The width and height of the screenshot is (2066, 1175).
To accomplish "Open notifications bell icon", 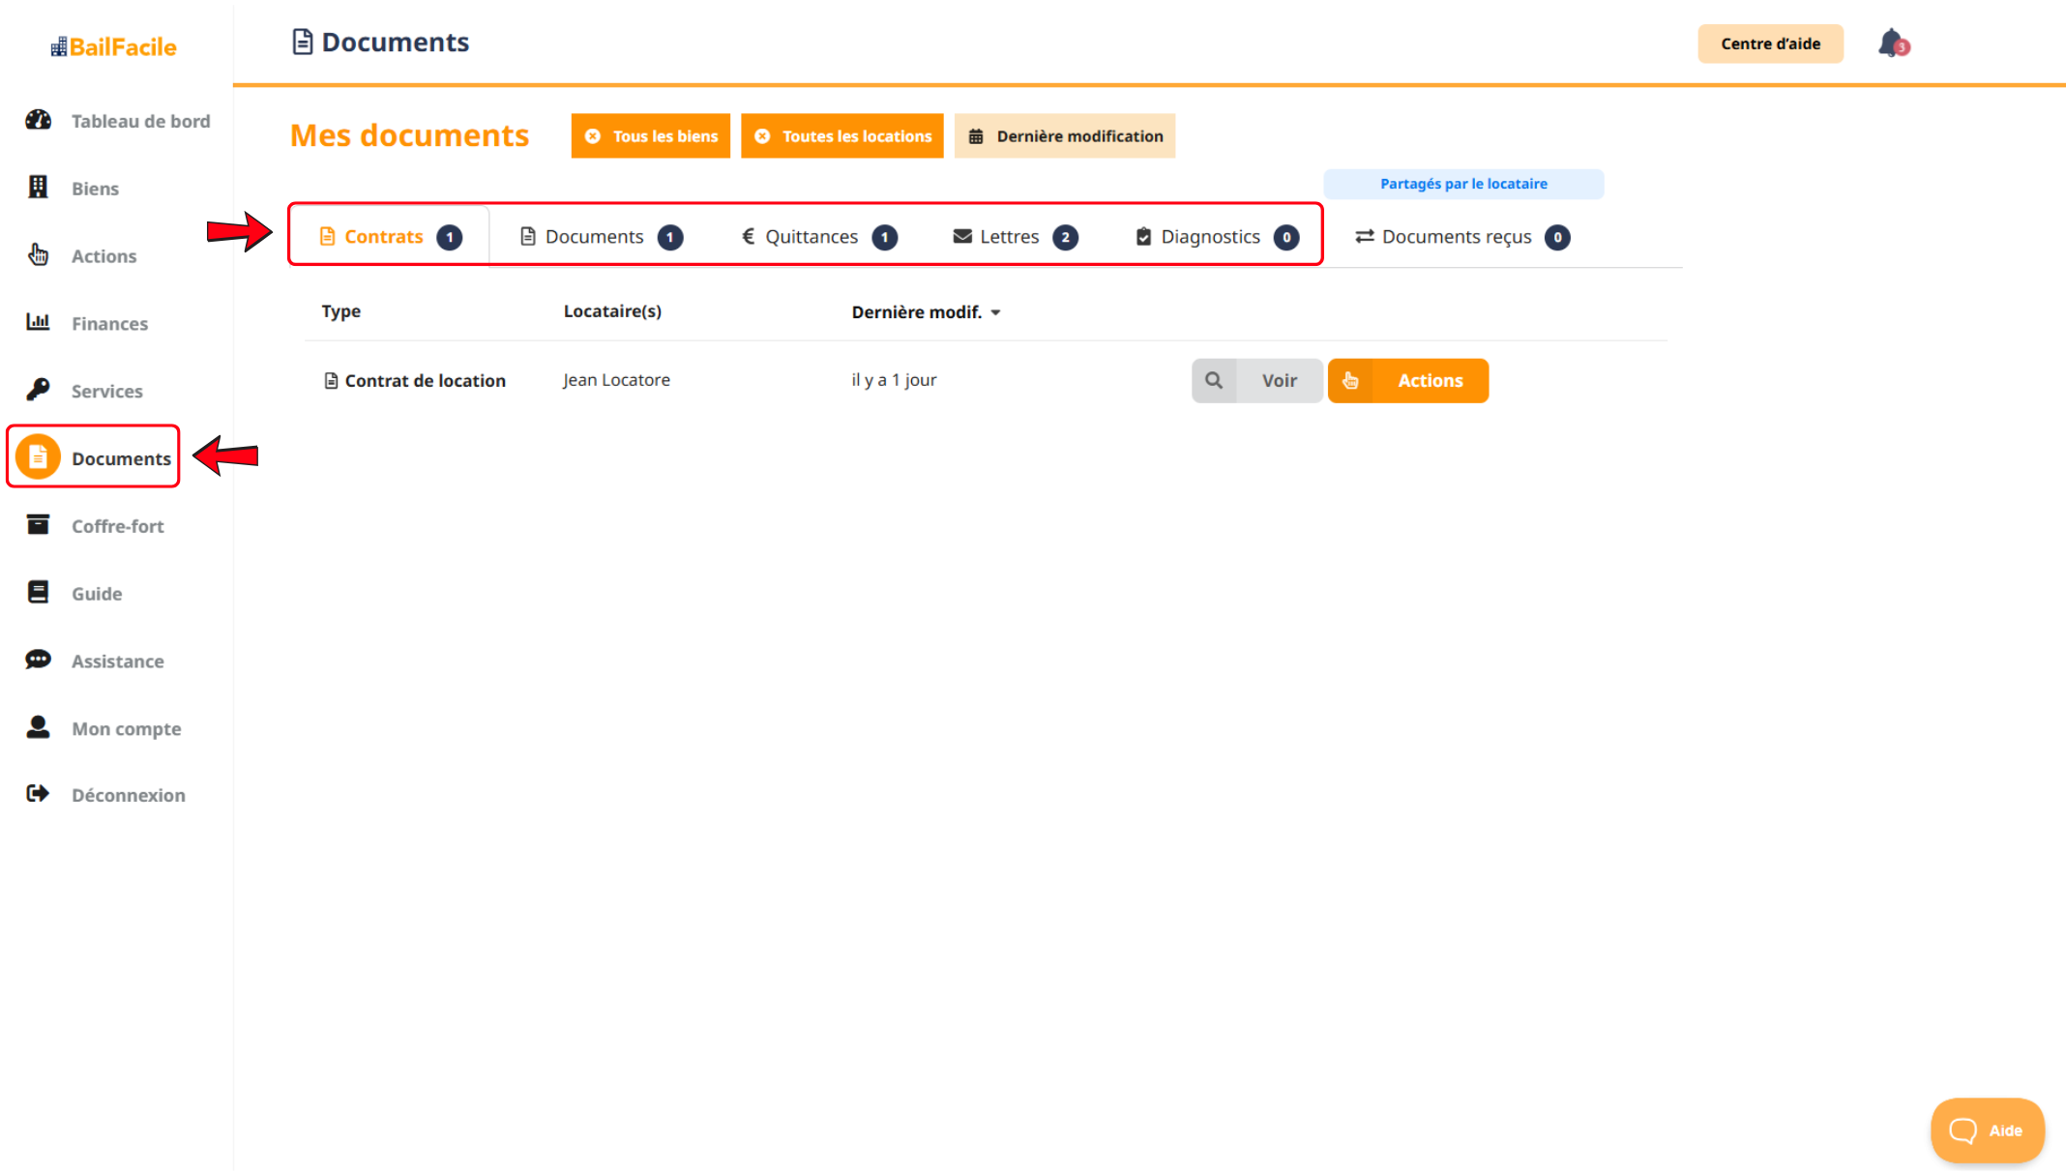I will pos(1892,44).
